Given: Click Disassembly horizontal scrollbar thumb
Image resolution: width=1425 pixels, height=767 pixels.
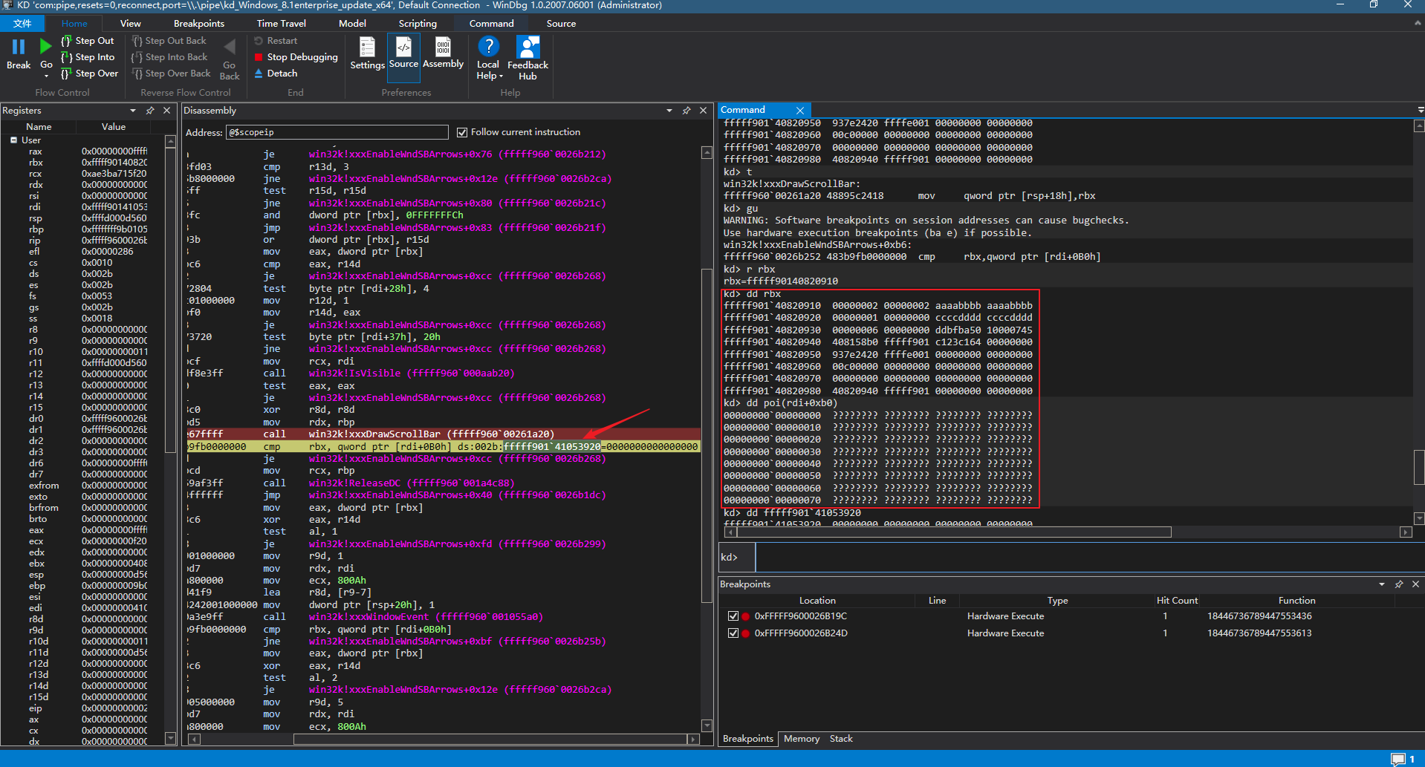Looking at the screenshot, I should 490,739.
